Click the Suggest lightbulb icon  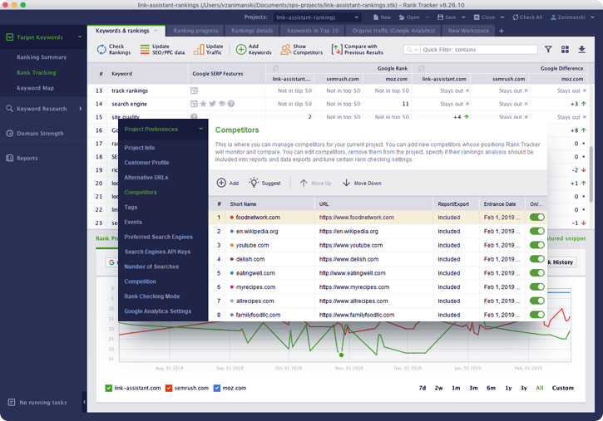click(254, 183)
